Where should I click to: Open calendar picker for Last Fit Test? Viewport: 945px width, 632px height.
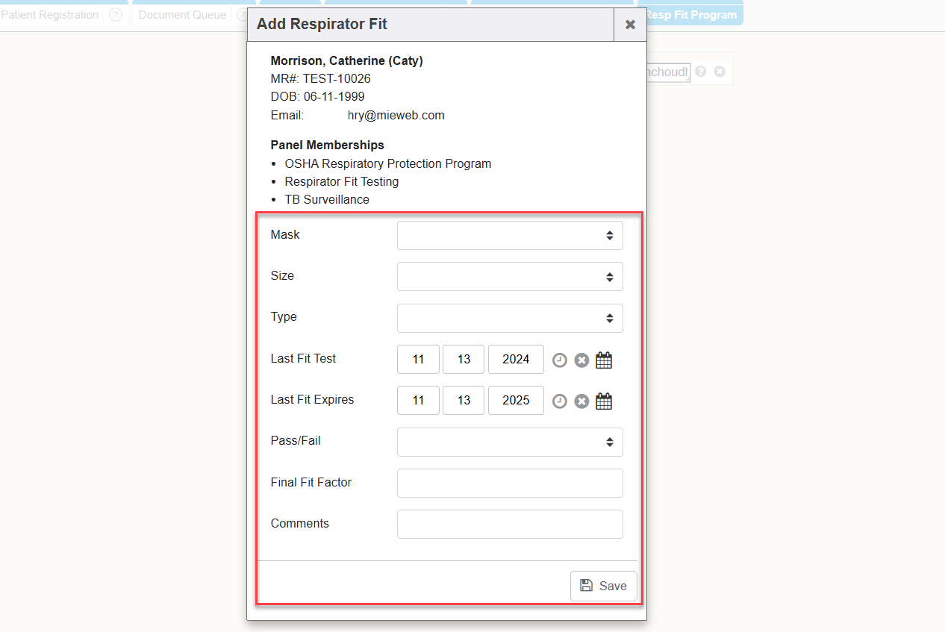click(x=604, y=360)
